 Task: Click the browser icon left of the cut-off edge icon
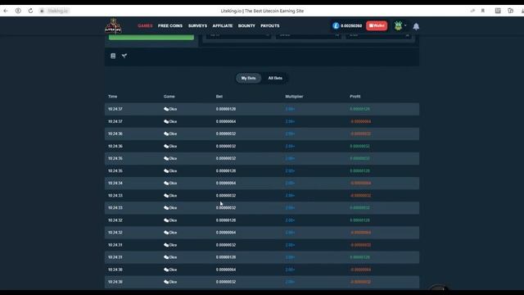[510, 11]
